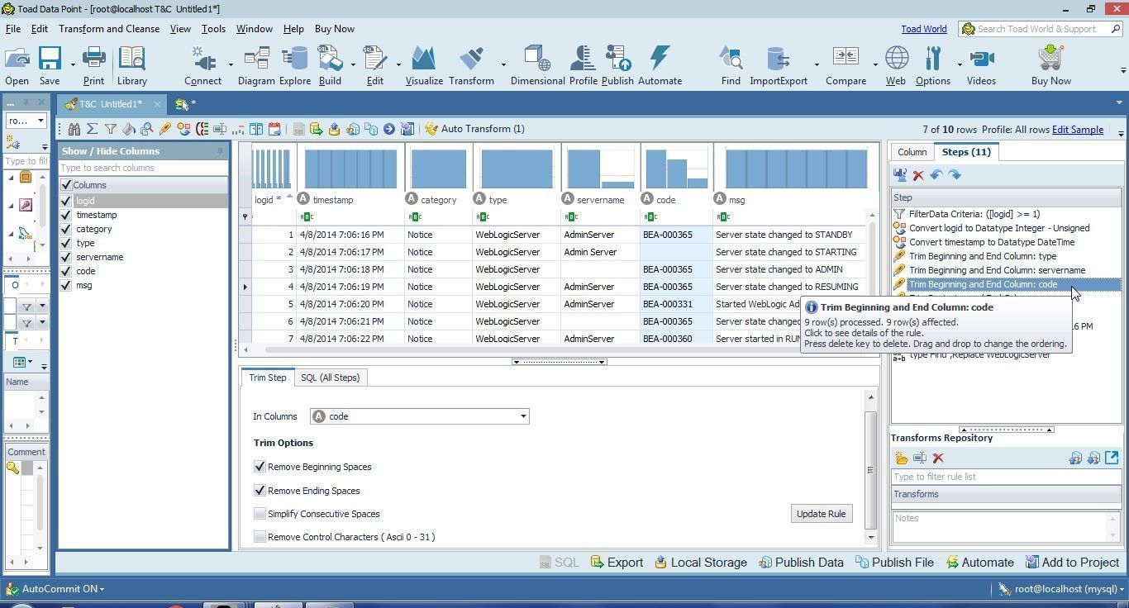Screen dimensions: 1129x608
Task: Select the Trim Step tab
Action: tap(268, 378)
